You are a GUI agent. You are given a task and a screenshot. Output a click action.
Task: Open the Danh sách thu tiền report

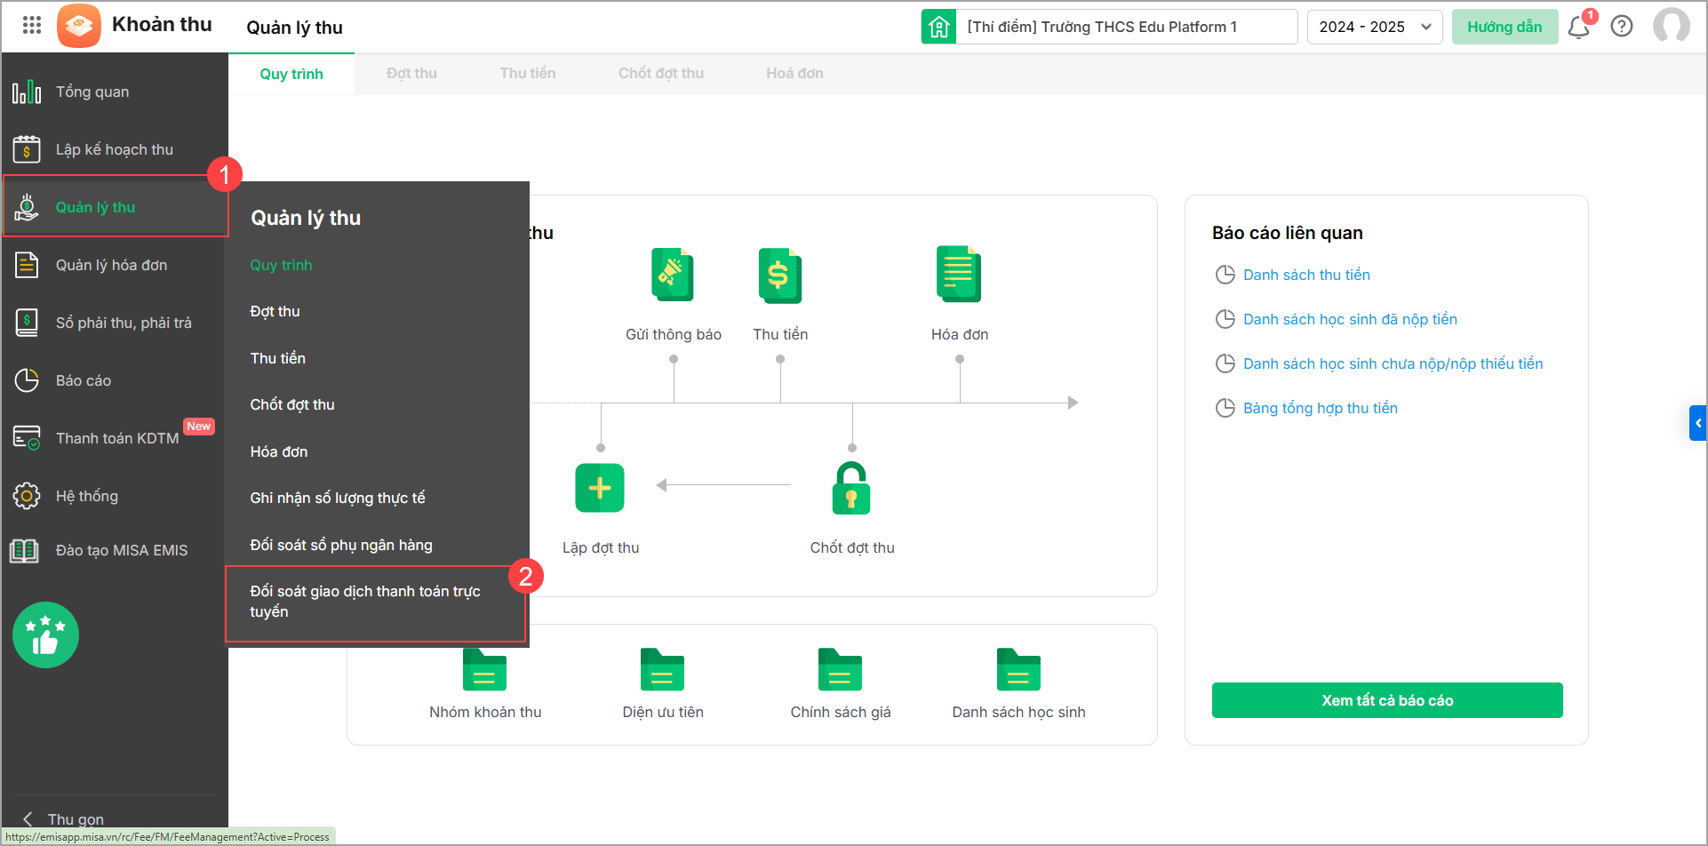pyautogui.click(x=1306, y=275)
